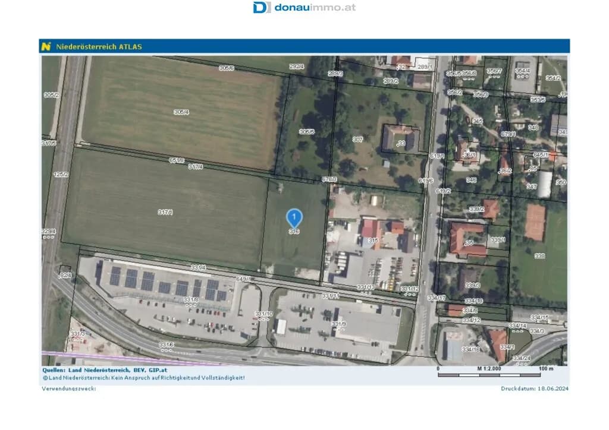The image size is (609, 430).
Task: Click the Quellen source attribution line
Action: [x=105, y=370]
